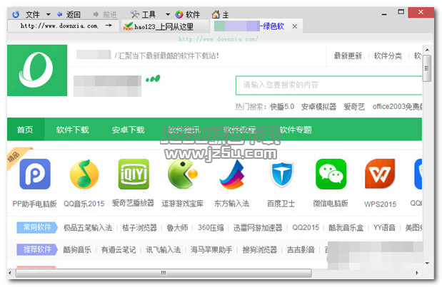The image size is (442, 287).
Task: Open the 安卓下载 navigation tab
Action: pyautogui.click(x=128, y=130)
